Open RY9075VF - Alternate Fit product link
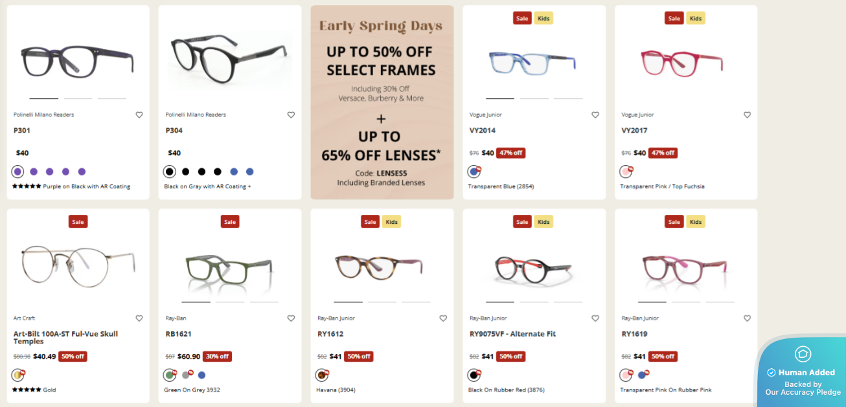The width and height of the screenshot is (846, 407). 512,334
